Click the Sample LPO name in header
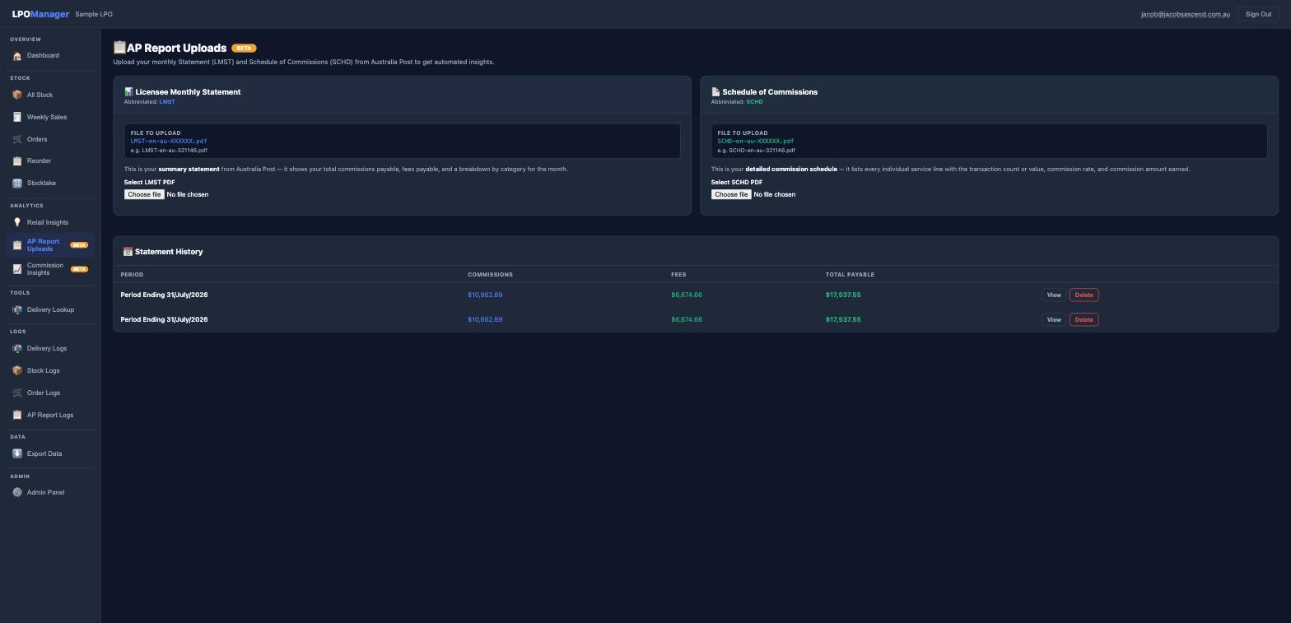1291x623 pixels. point(94,14)
